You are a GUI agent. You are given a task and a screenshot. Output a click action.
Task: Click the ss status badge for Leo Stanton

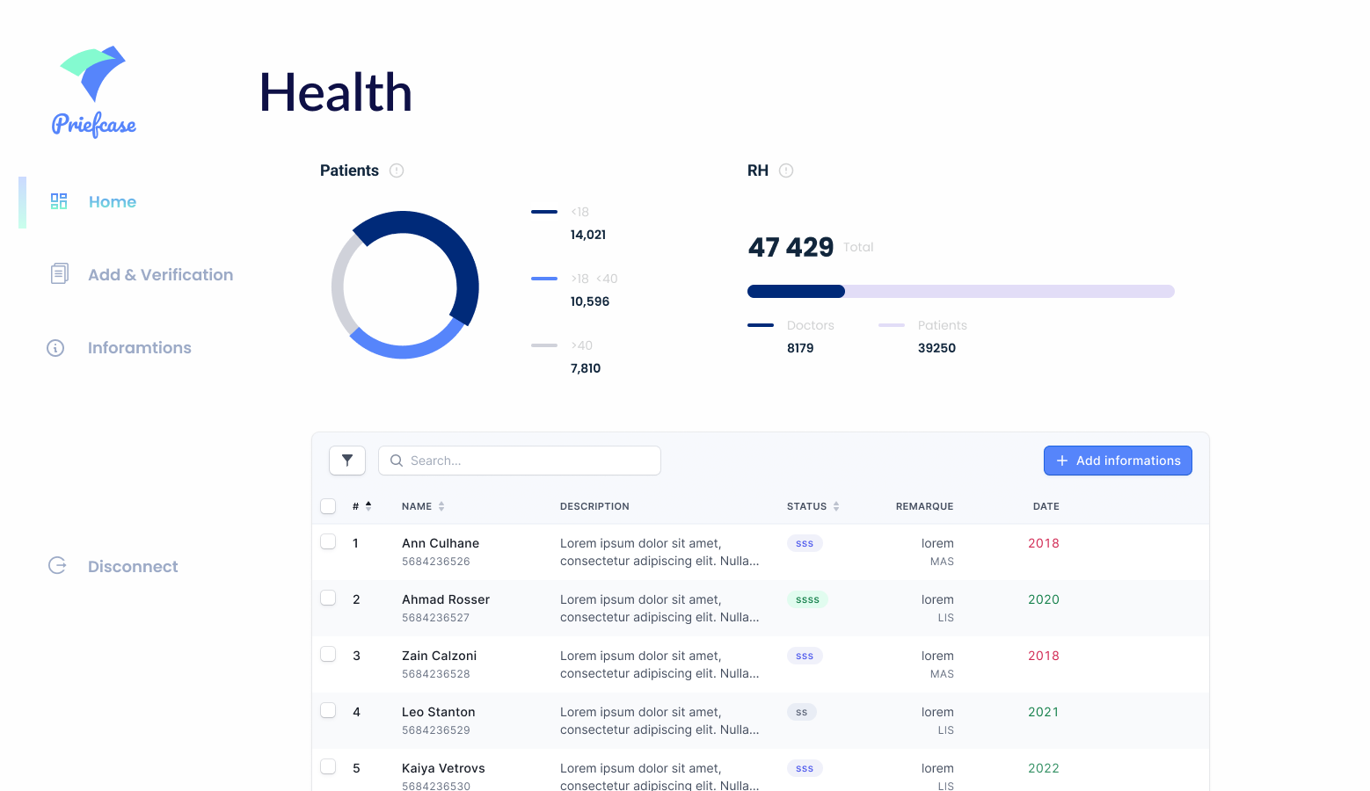802,712
